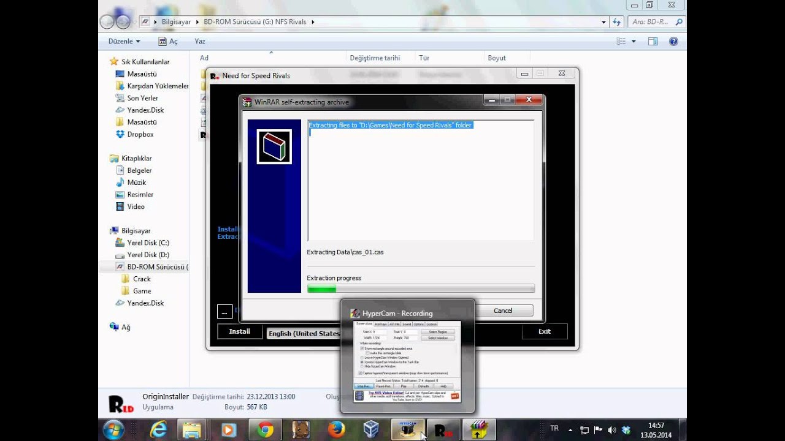Click the TR language indicator
This screenshot has width=785, height=441.
554,429
